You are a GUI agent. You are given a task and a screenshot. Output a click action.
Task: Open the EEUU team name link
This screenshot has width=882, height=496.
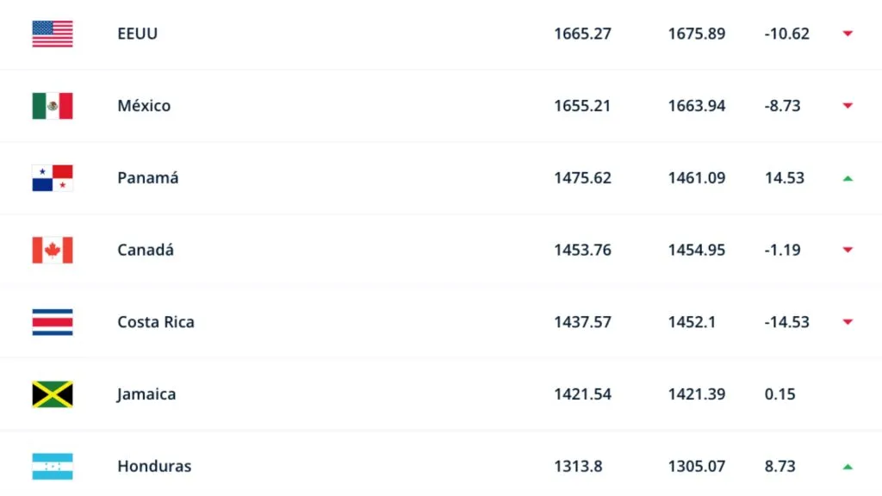click(138, 34)
